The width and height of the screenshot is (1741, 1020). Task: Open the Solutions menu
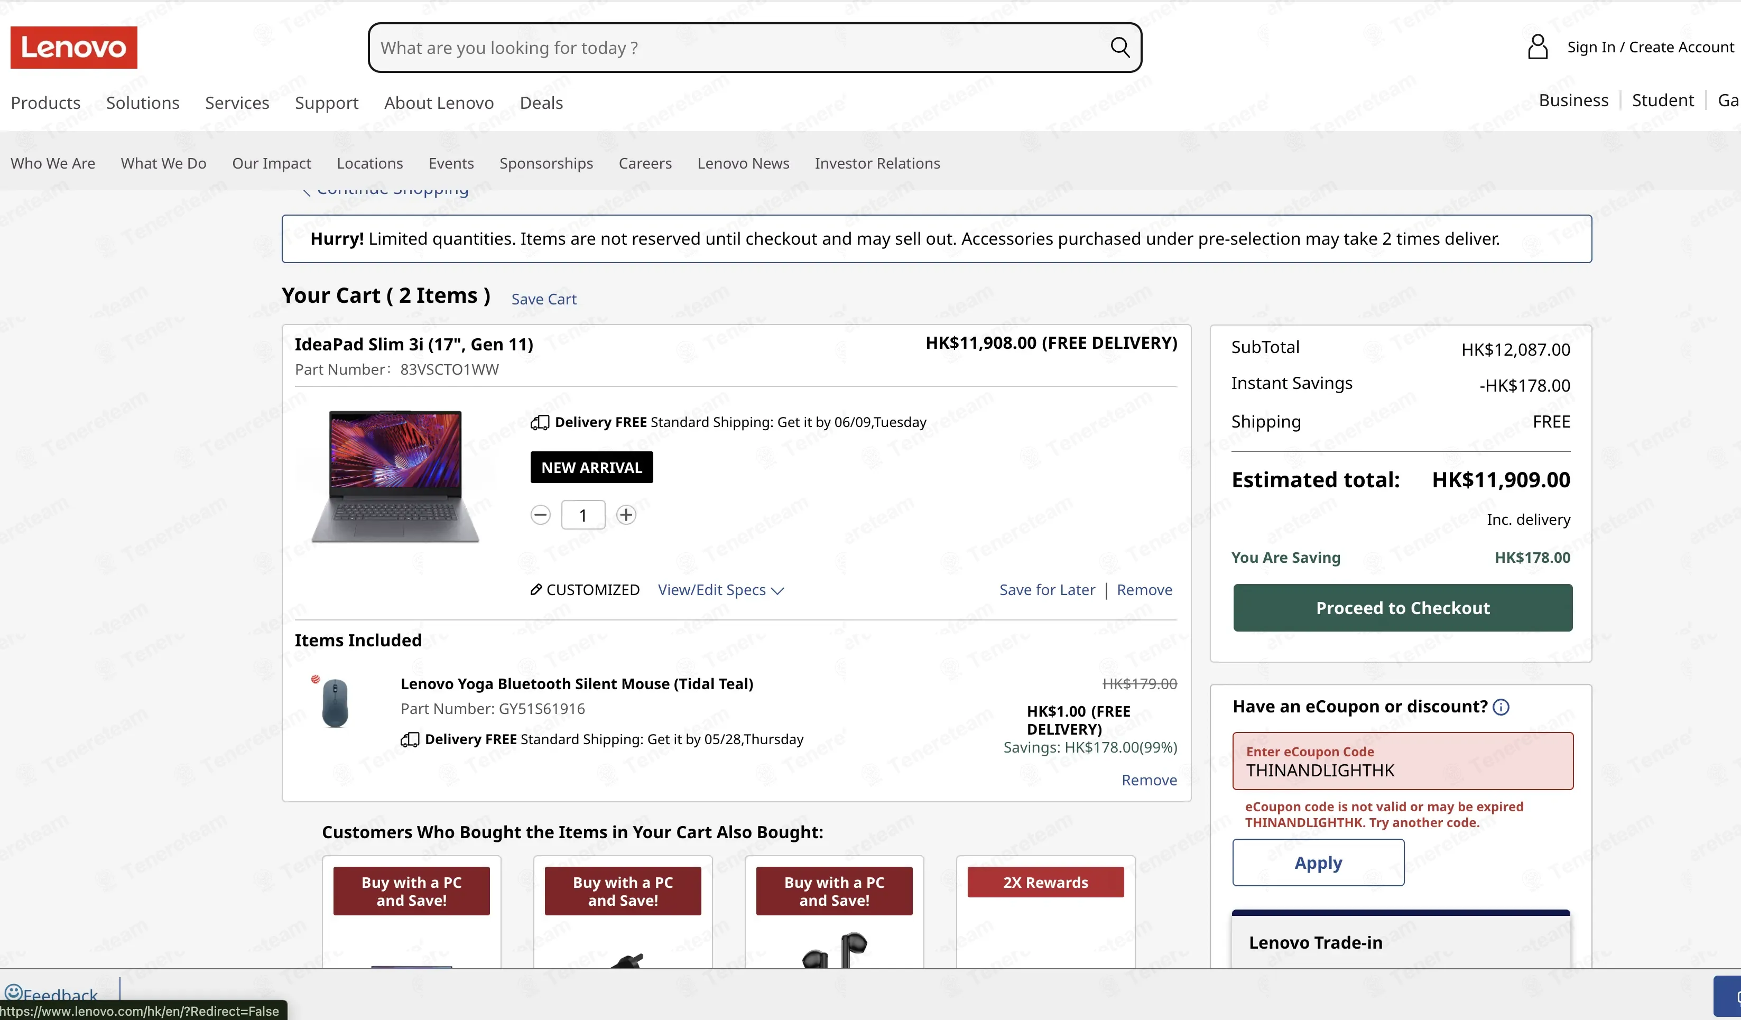(143, 102)
